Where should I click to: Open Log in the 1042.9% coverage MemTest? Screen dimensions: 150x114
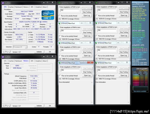[124, 36]
